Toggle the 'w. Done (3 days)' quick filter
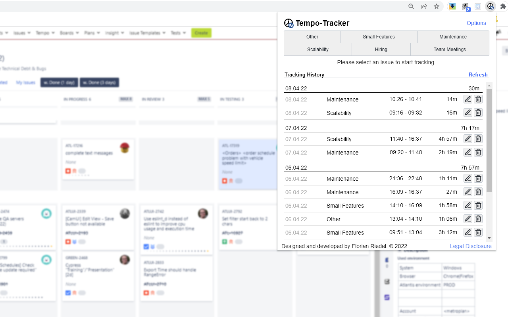The height and width of the screenshot is (317, 508). tap(99, 82)
